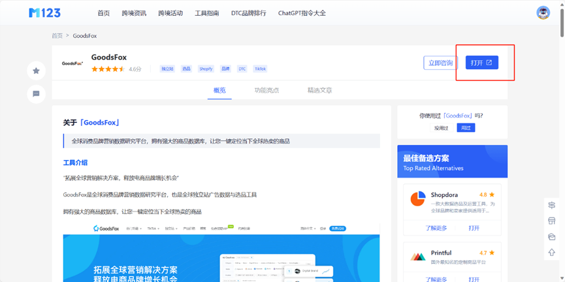Viewport: 565px width, 282px height.
Task: Click the blue 打开 button for GoodsFox
Action: [x=482, y=63]
